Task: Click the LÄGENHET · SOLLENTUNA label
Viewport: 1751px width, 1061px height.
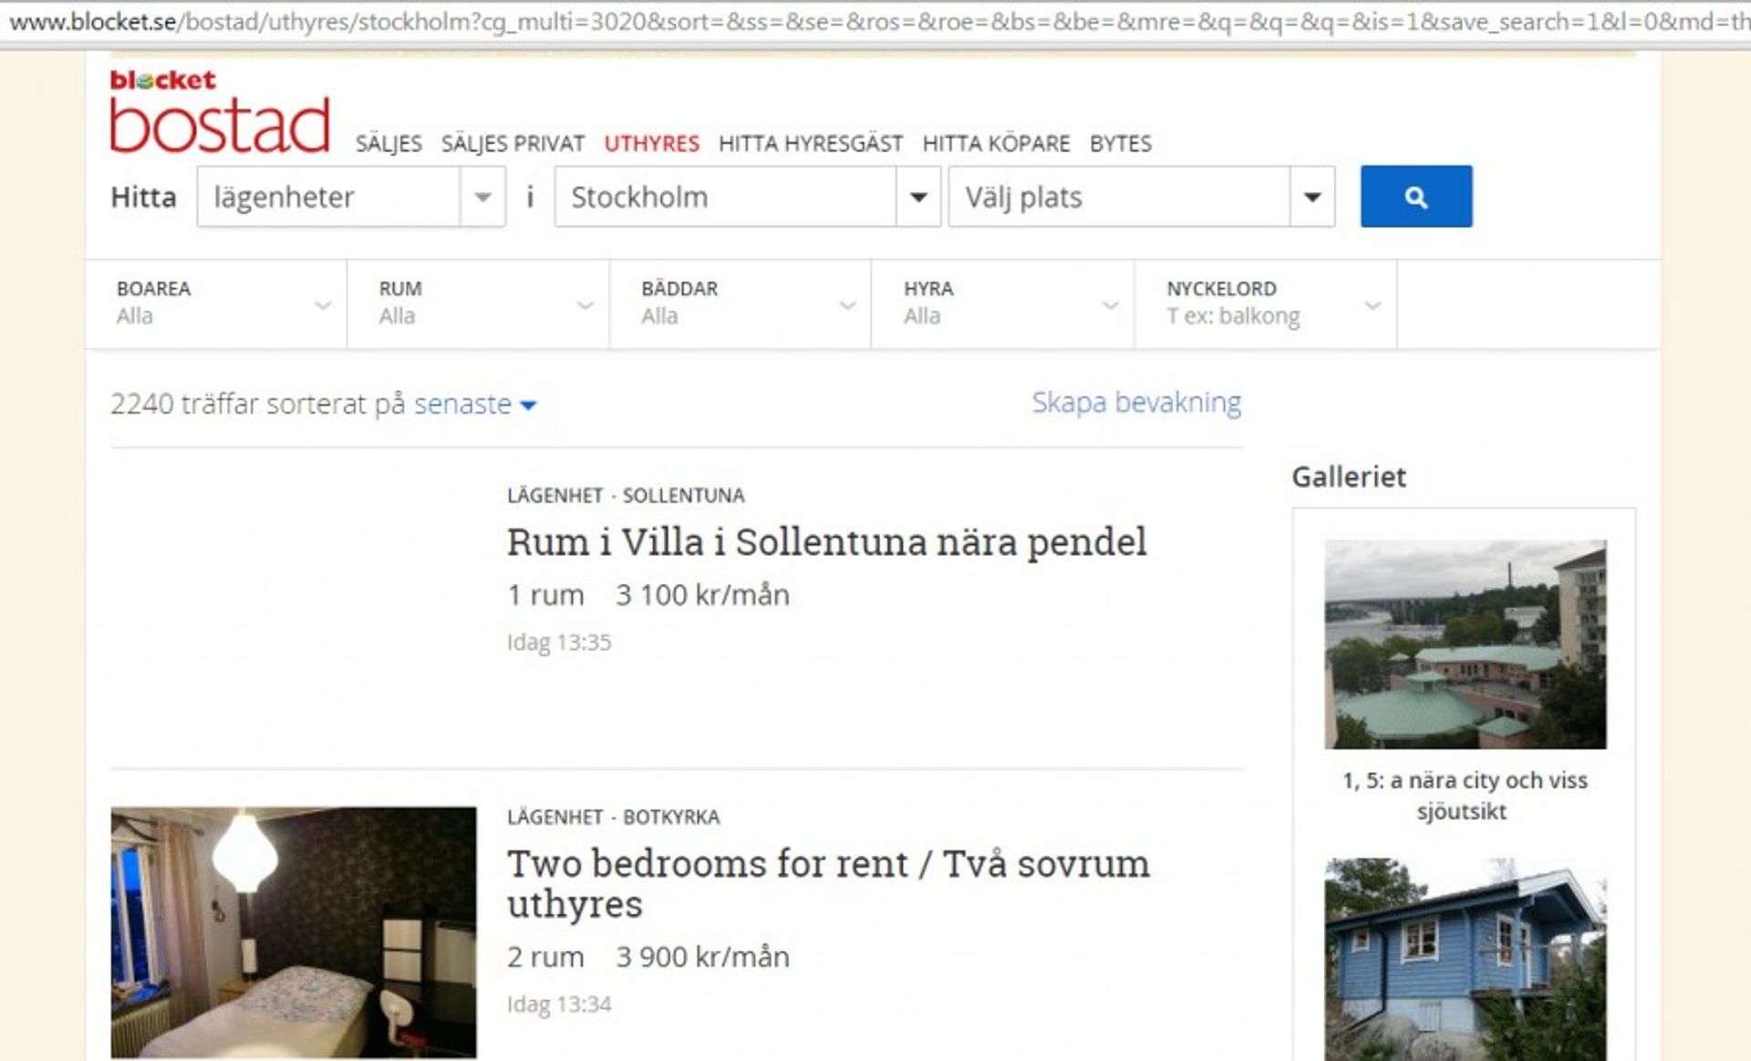Action: [626, 496]
